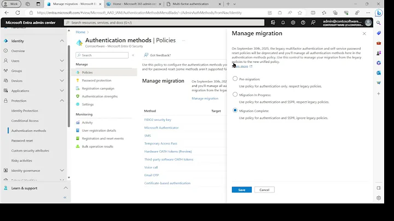Open FIDO2 security key method
This screenshot has width=394, height=221.
tap(158, 120)
